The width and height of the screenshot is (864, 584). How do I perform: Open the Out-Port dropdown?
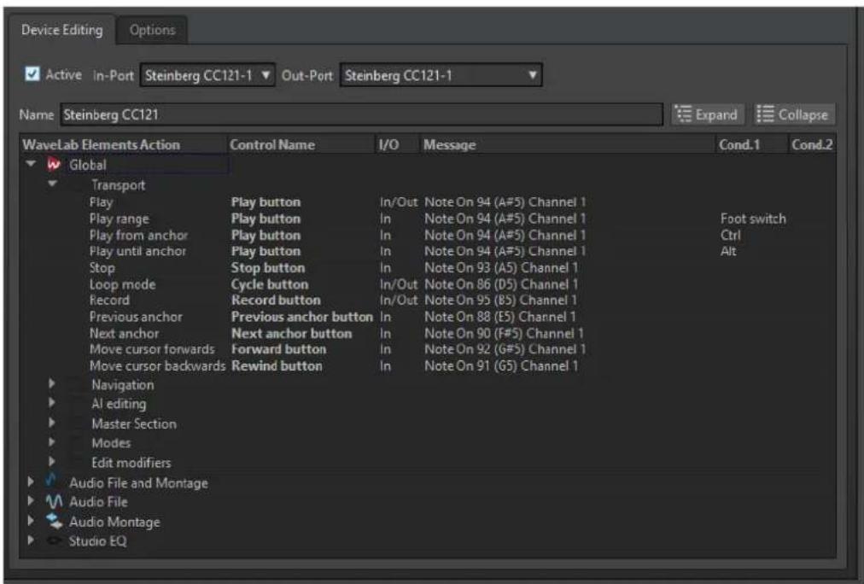(441, 75)
